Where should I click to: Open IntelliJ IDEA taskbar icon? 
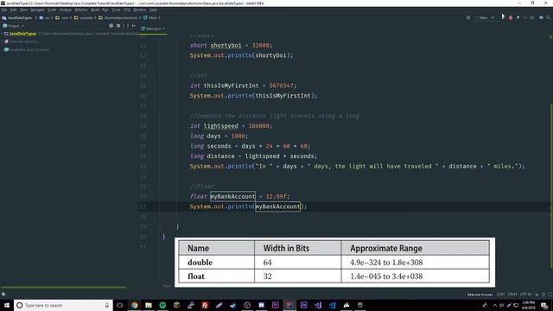click(289, 305)
